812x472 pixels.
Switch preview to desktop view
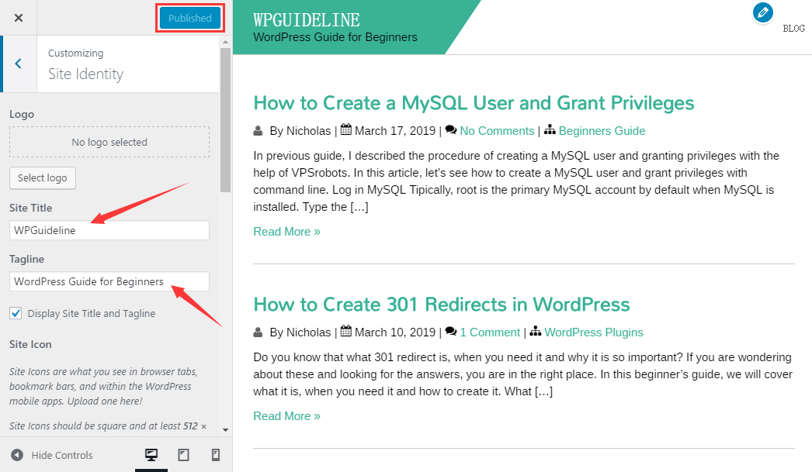point(151,454)
